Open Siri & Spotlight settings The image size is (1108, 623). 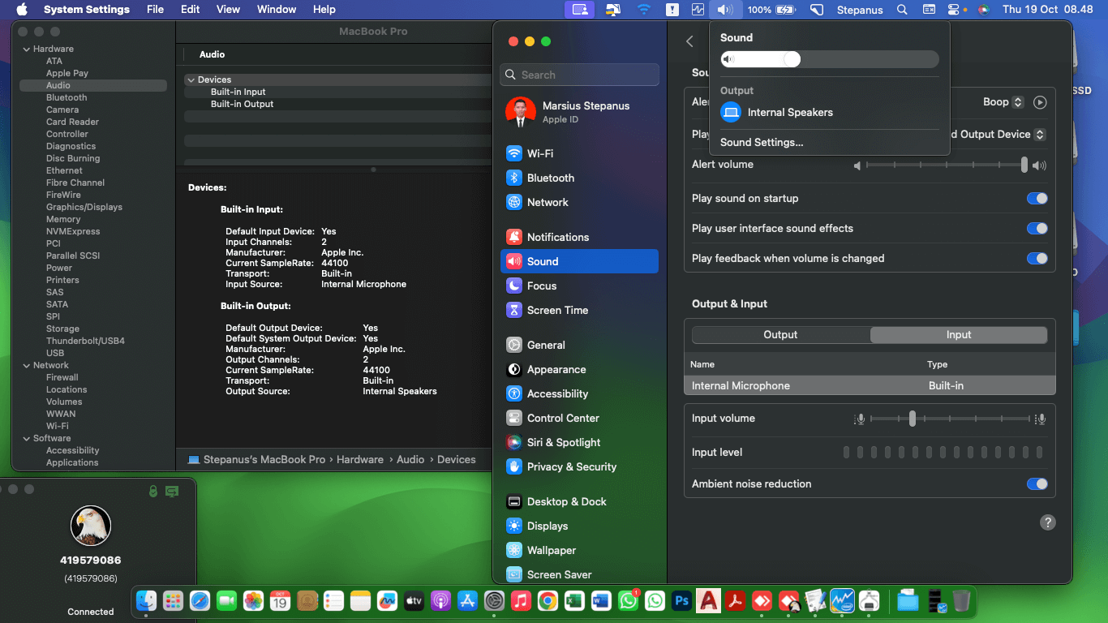[x=563, y=442]
